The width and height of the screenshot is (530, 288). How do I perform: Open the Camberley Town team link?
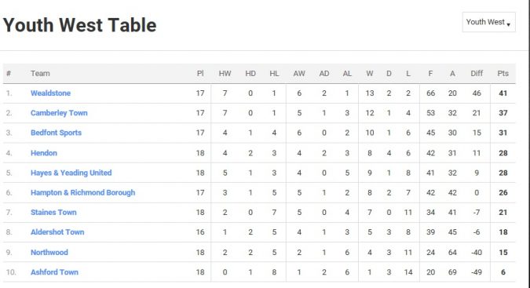pos(59,113)
